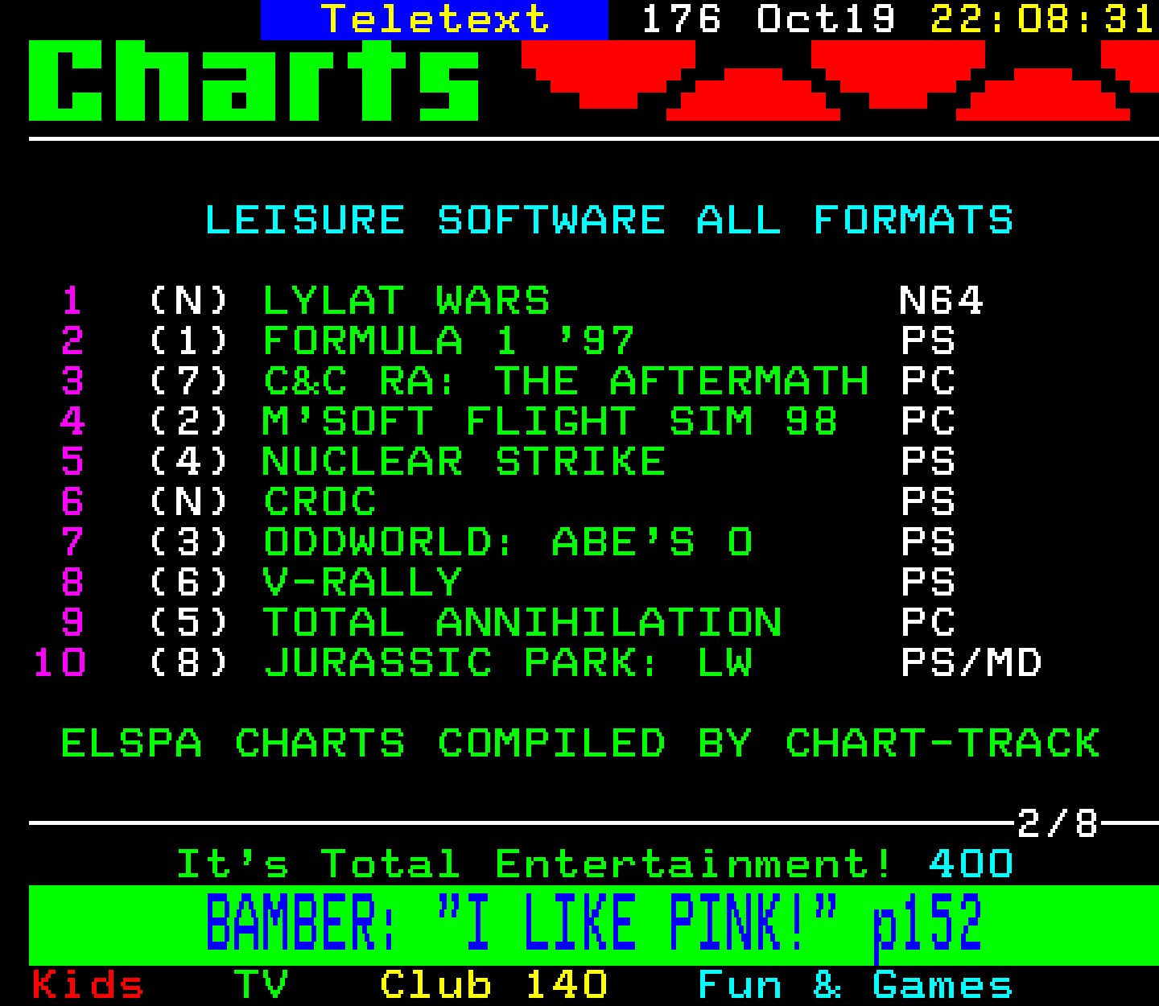The image size is (1159, 1006).
Task: Click the magenta rank number 5
Action: pyautogui.click(x=72, y=462)
